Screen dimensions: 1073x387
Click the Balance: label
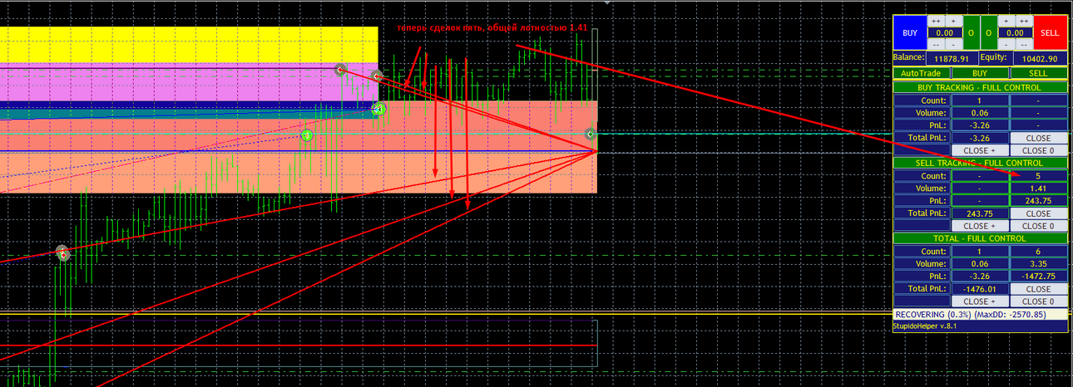coord(909,57)
